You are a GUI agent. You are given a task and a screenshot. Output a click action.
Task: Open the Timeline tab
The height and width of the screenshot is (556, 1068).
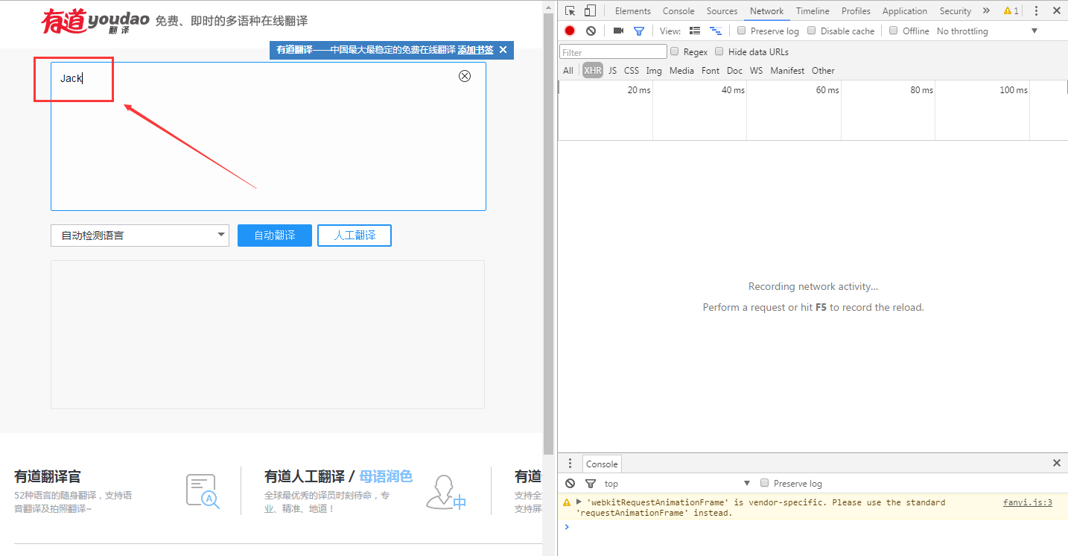[813, 10]
